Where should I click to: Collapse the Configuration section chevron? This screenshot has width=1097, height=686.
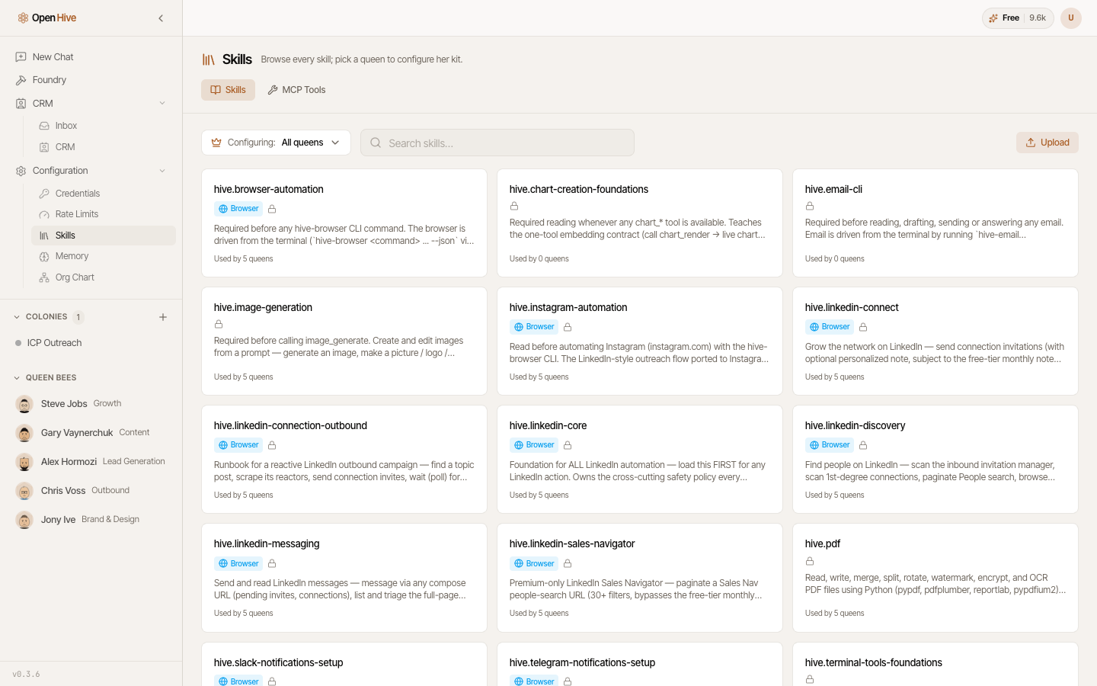tap(162, 171)
